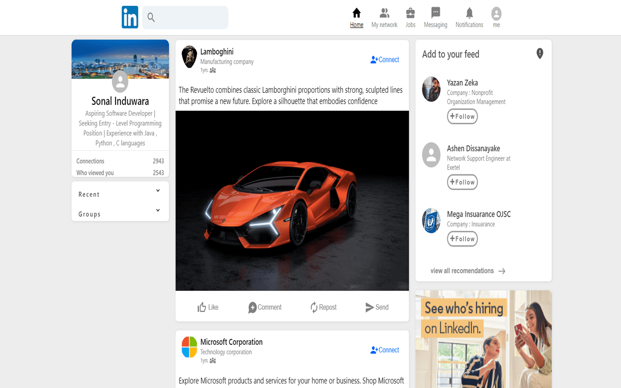Click the LinkedIn logo
621x388 pixels.
coord(130,17)
